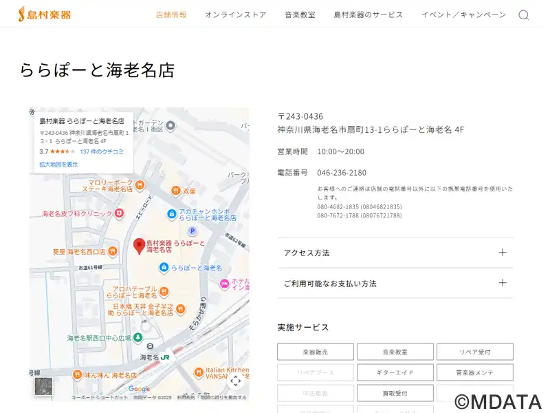Open 島村楽器のサービス in the header
The height and width of the screenshot is (413, 550).
[368, 14]
